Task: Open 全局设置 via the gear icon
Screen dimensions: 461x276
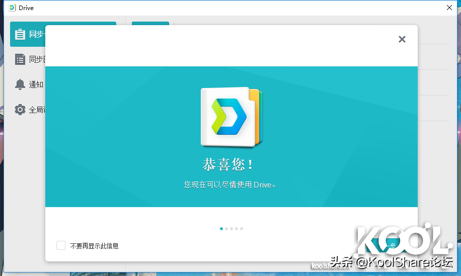Action: [x=20, y=110]
